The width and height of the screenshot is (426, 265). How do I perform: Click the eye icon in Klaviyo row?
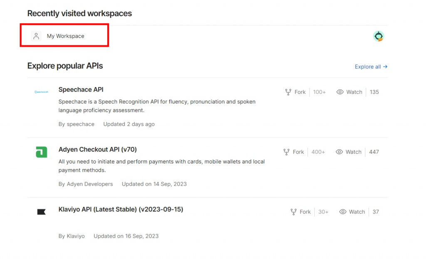[x=343, y=212]
